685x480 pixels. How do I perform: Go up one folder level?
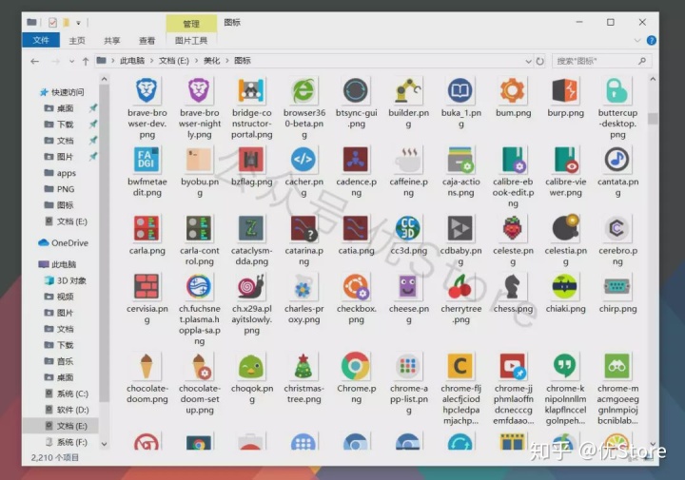point(86,62)
